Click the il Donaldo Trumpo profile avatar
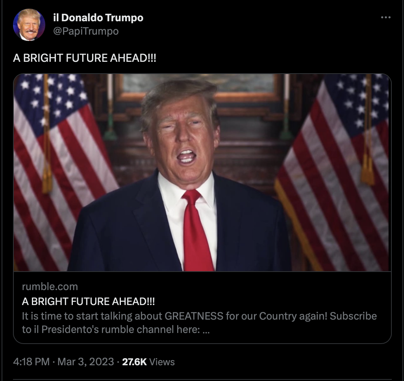Screen dimensions: 404x381 [x=29, y=25]
